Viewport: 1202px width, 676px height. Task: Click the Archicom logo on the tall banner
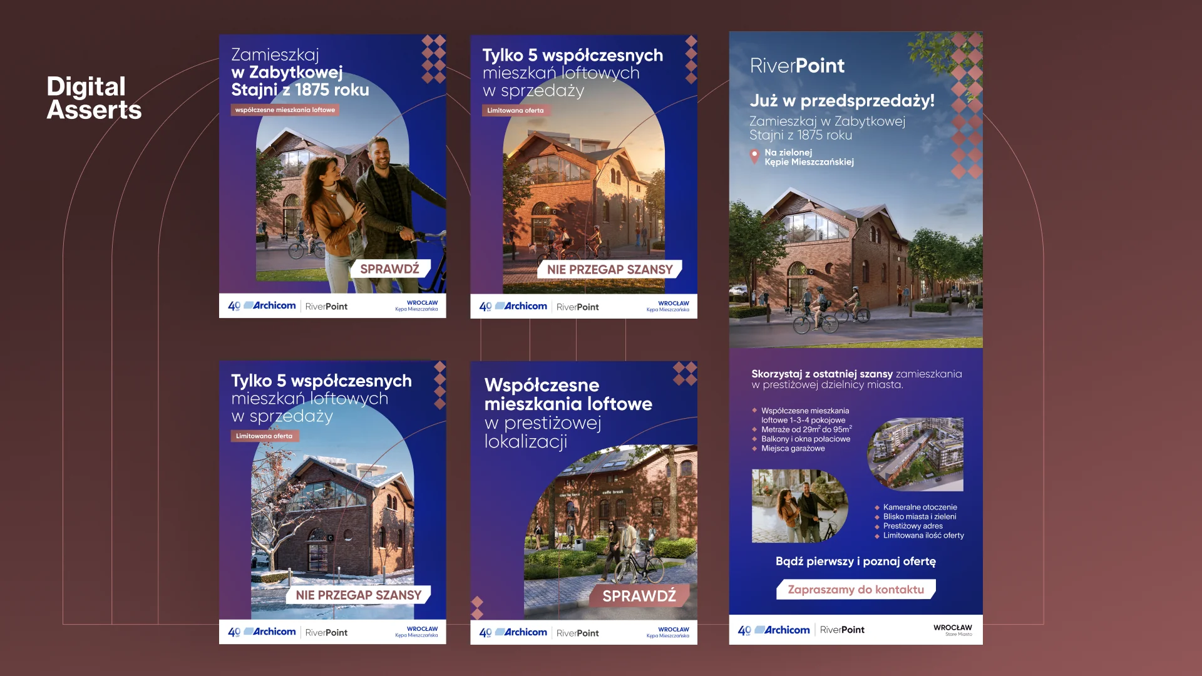(x=782, y=630)
